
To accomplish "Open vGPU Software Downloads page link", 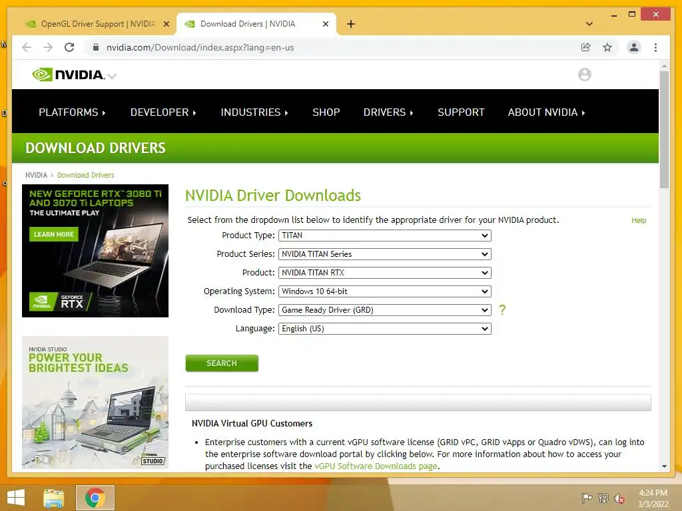I will coord(376,466).
